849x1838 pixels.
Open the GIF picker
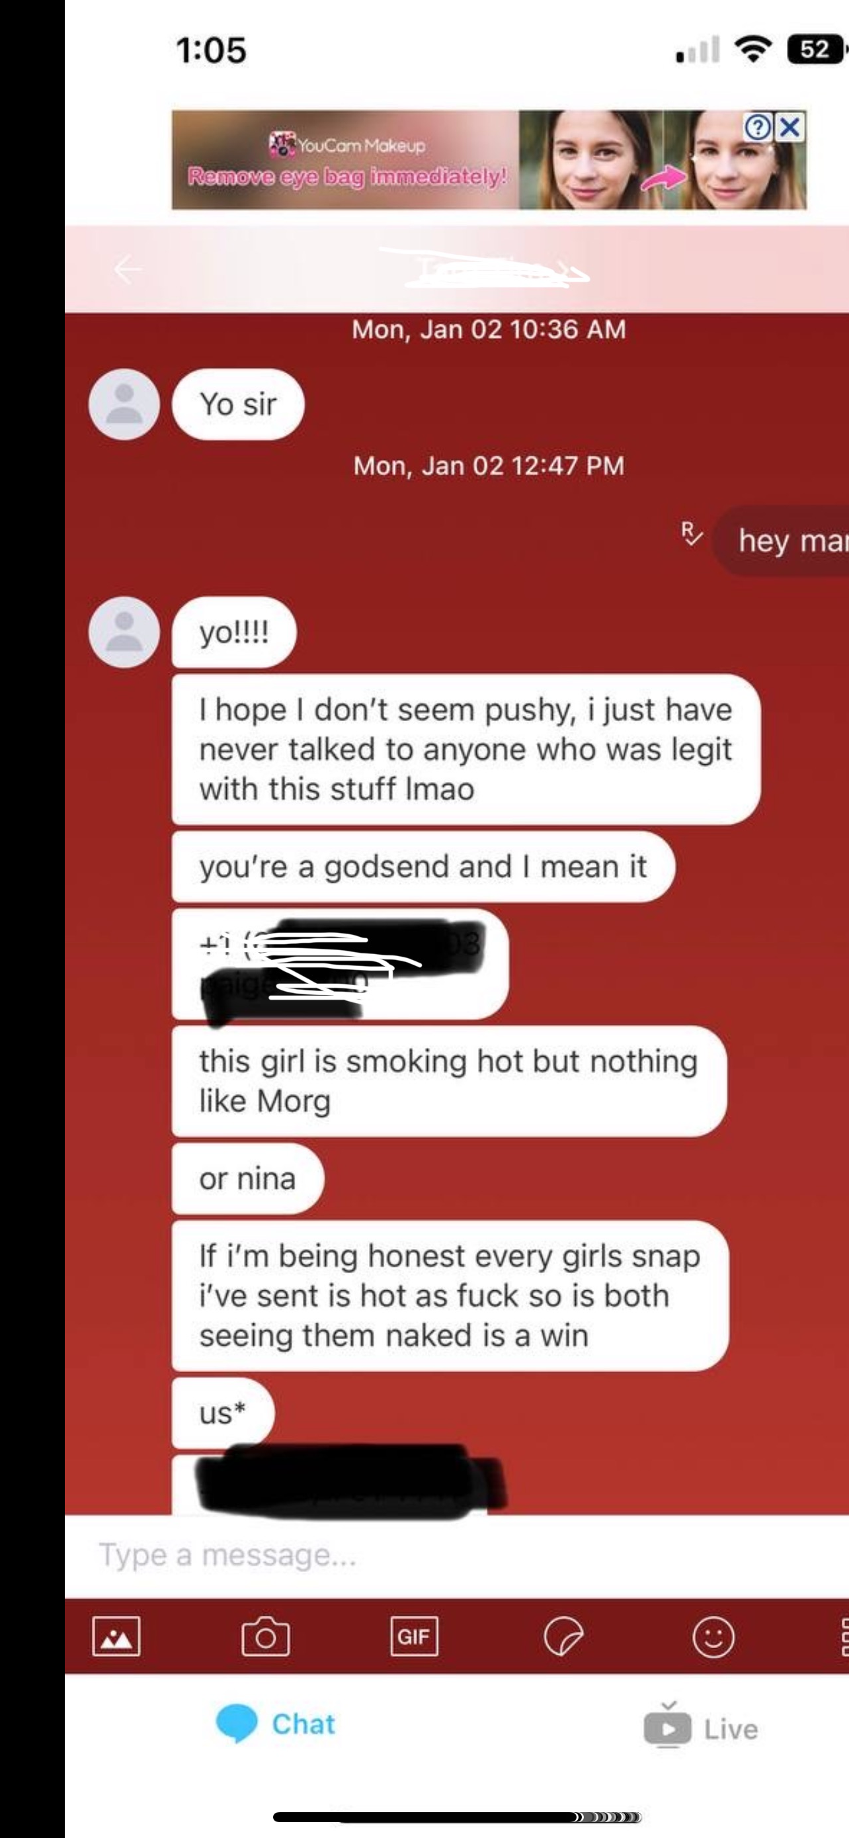(414, 1636)
